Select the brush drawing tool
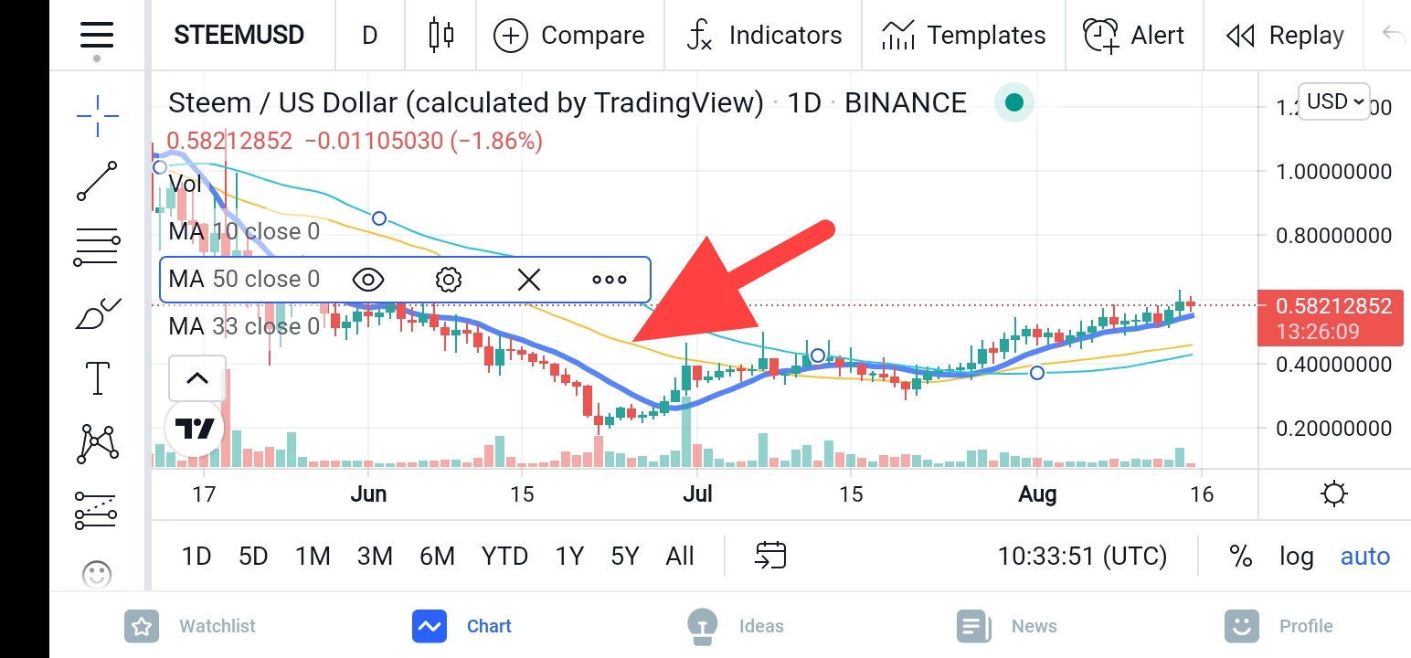Image resolution: width=1411 pixels, height=658 pixels. pyautogui.click(x=97, y=313)
